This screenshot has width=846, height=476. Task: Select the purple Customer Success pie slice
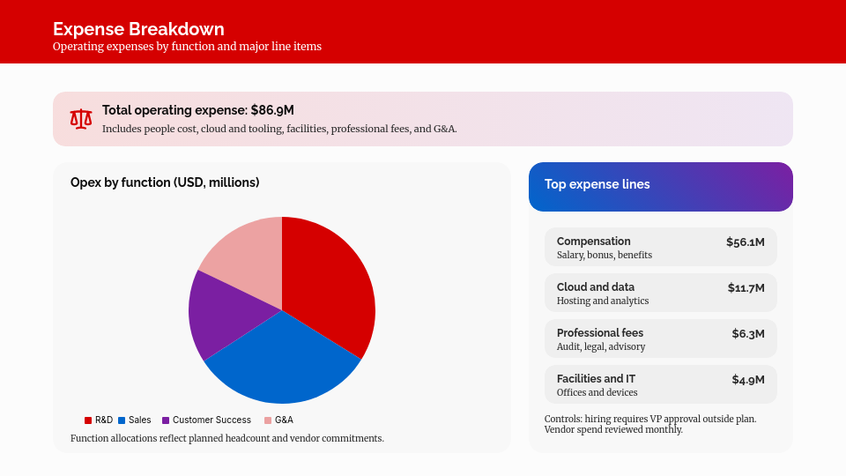click(220, 313)
